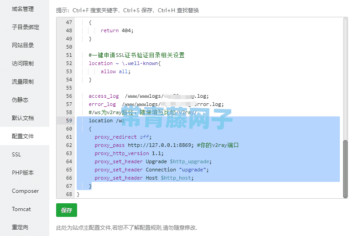Open the 子目录绑定 sidebar tab

click(26, 27)
